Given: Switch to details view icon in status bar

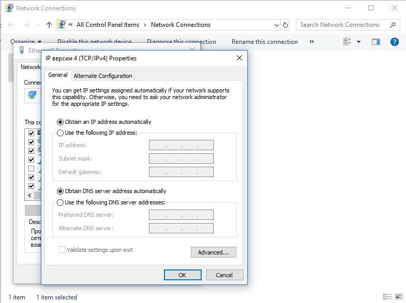Looking at the screenshot, I should click(387, 296).
